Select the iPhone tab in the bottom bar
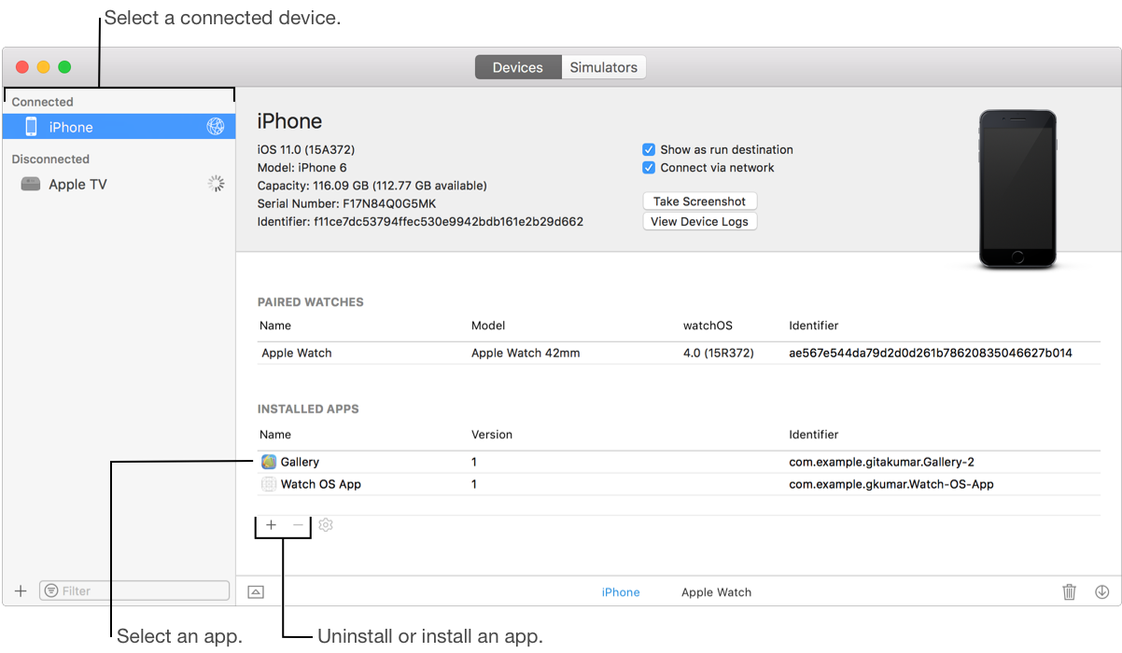1122x653 pixels. 621,592
